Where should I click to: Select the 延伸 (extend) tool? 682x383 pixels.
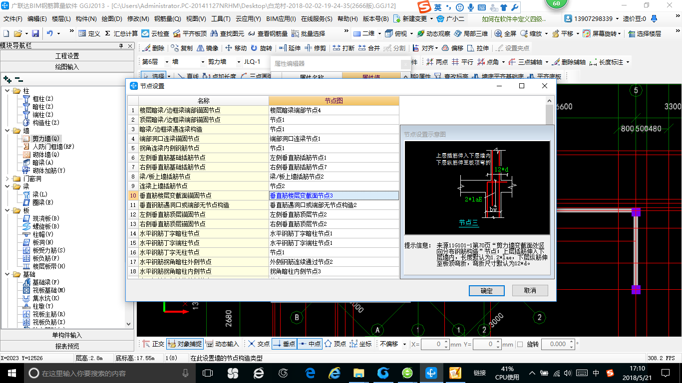coord(290,48)
